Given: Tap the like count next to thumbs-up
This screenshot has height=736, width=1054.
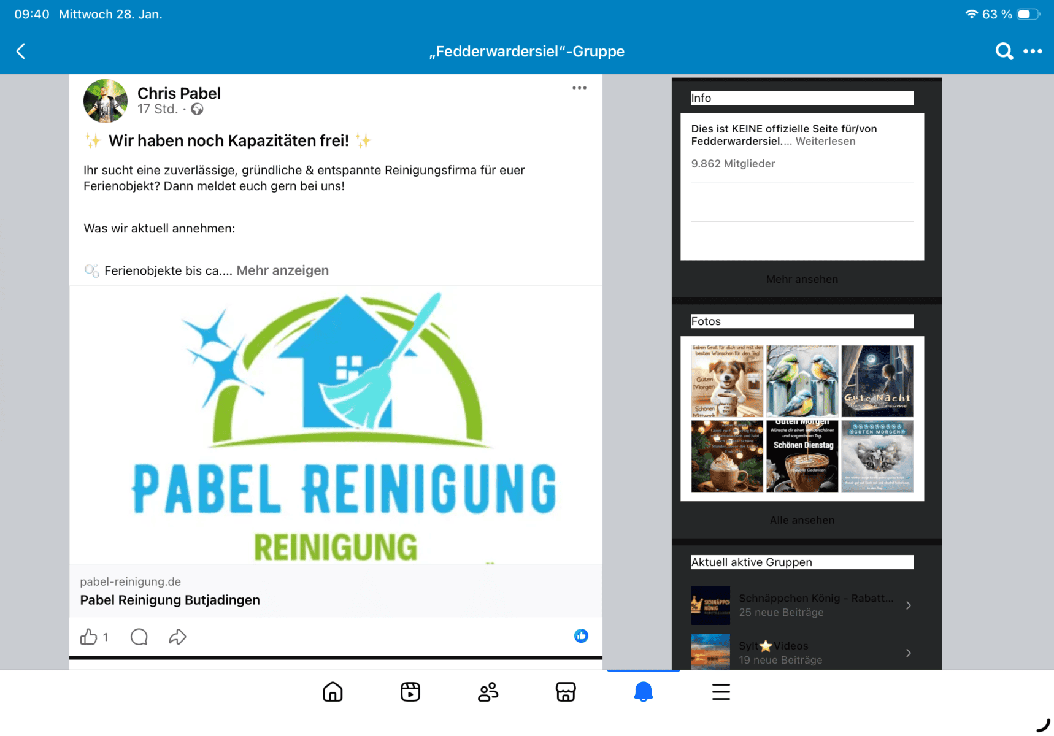Looking at the screenshot, I should 106,637.
